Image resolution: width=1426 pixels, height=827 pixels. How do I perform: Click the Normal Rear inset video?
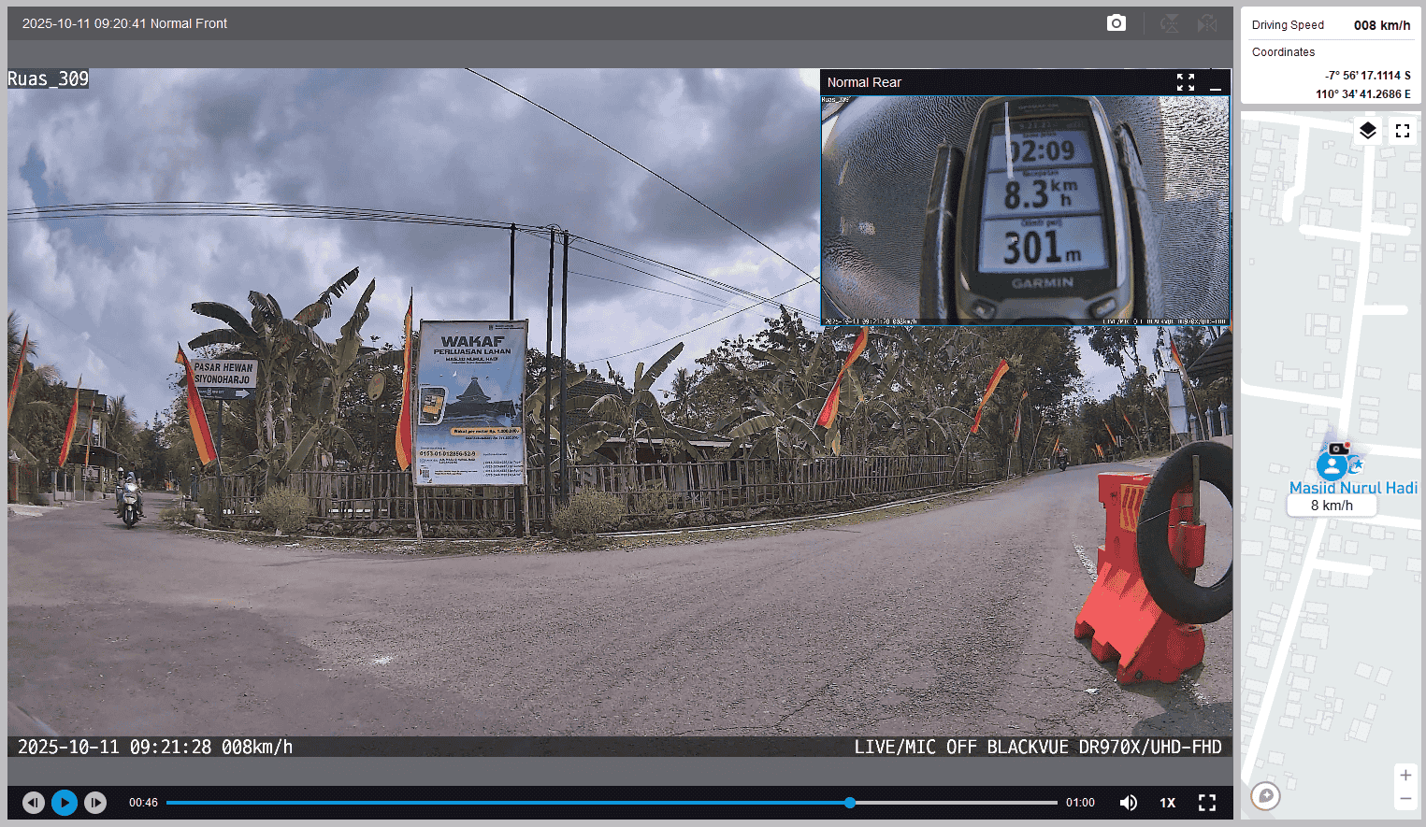1025,210
